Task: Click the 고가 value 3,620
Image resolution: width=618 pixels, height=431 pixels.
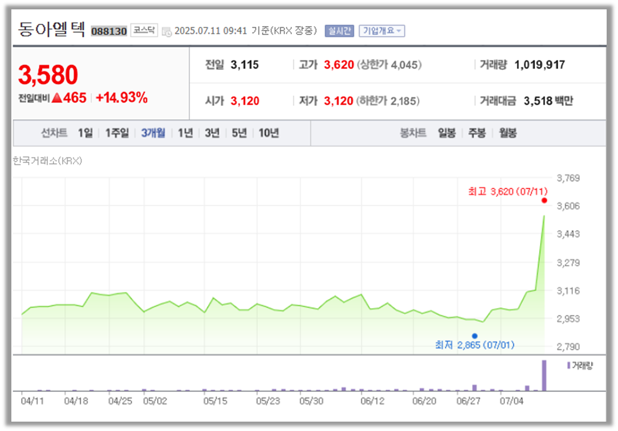Action: click(x=339, y=65)
